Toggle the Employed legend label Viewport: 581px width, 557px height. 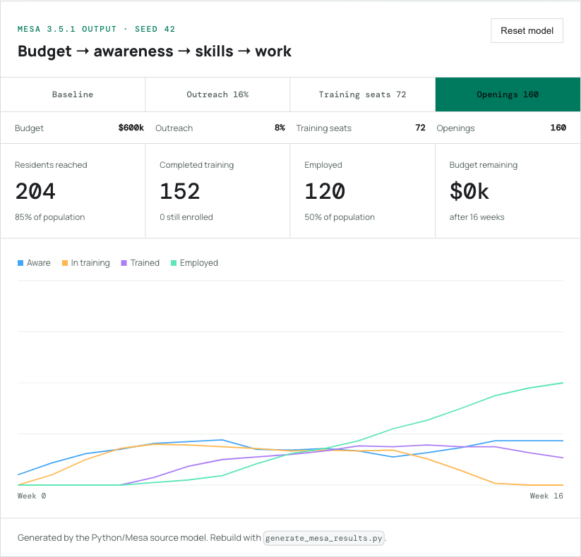click(x=199, y=263)
